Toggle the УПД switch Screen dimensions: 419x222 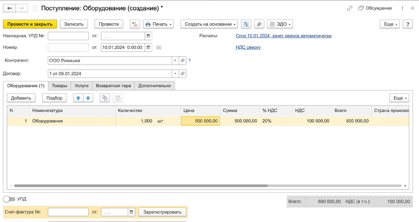point(9,199)
